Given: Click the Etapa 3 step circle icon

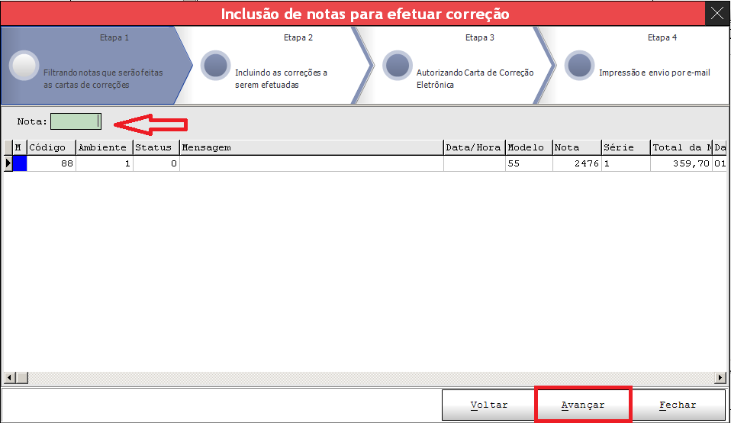Looking at the screenshot, I should coord(398,66).
